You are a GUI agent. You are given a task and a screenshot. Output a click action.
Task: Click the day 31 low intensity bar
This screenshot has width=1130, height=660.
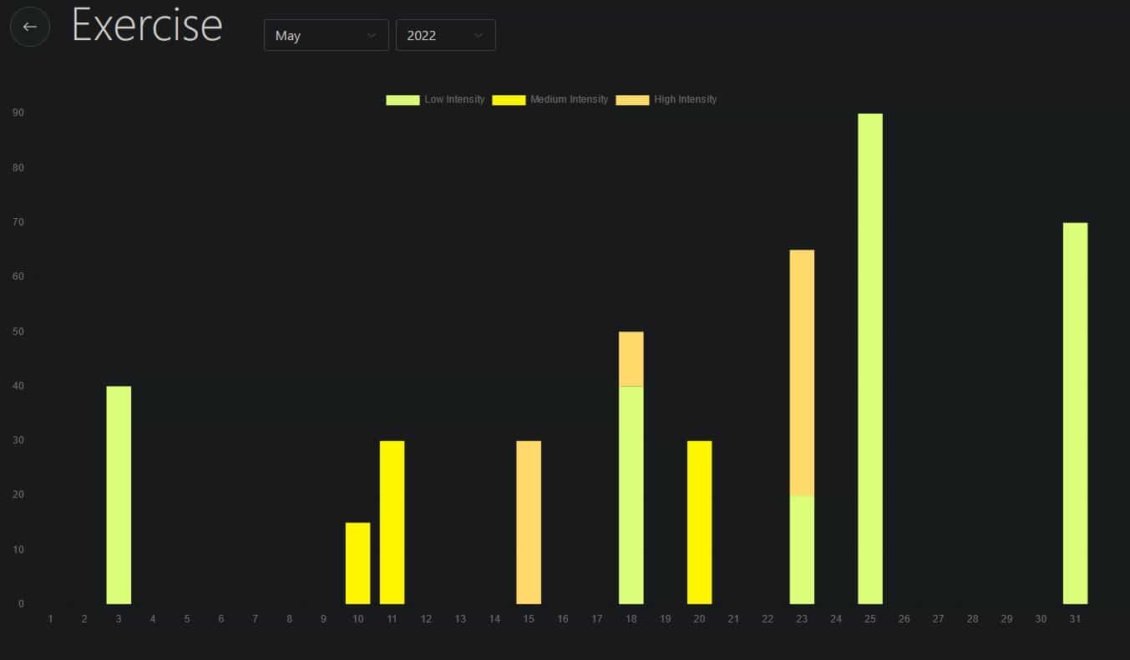coord(1075,413)
